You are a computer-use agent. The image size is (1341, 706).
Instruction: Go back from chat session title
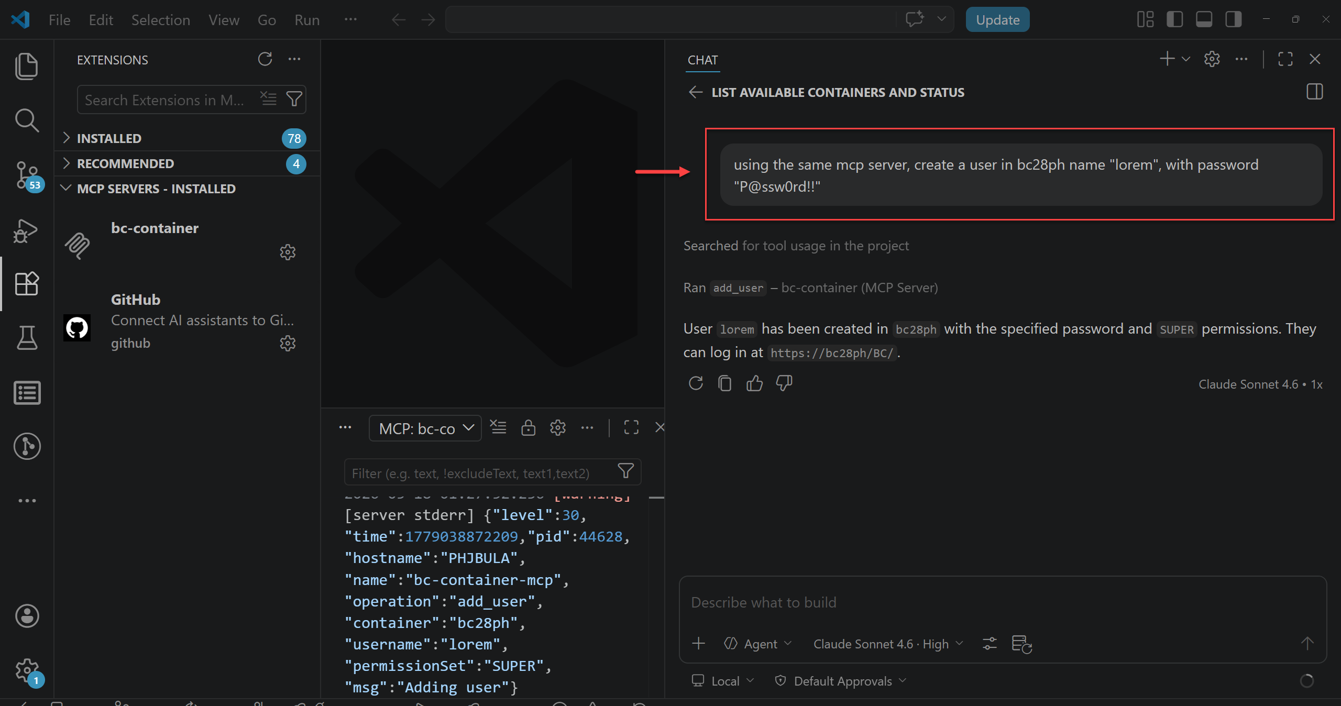(x=695, y=92)
